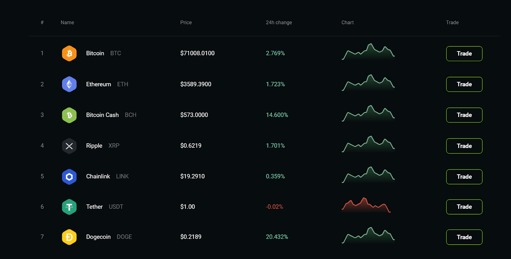The image size is (511, 259).
Task: Trade Bitcoin using its Trade button
Action: pos(464,53)
